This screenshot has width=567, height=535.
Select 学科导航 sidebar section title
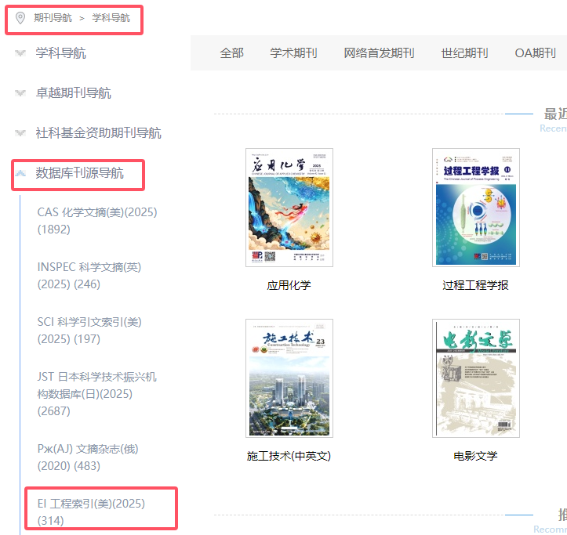pyautogui.click(x=60, y=53)
